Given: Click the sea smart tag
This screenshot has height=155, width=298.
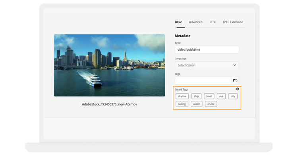Looking at the screenshot, I should tap(221, 96).
